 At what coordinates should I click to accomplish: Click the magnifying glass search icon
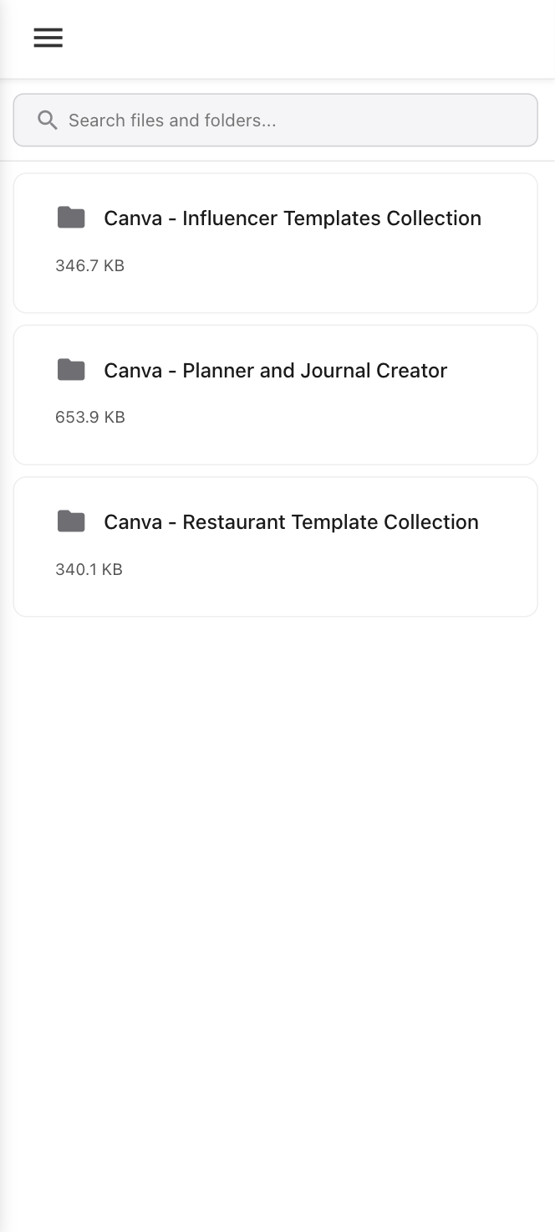click(x=48, y=121)
